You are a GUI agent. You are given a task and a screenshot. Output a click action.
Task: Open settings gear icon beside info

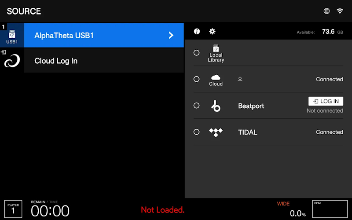tap(212, 31)
